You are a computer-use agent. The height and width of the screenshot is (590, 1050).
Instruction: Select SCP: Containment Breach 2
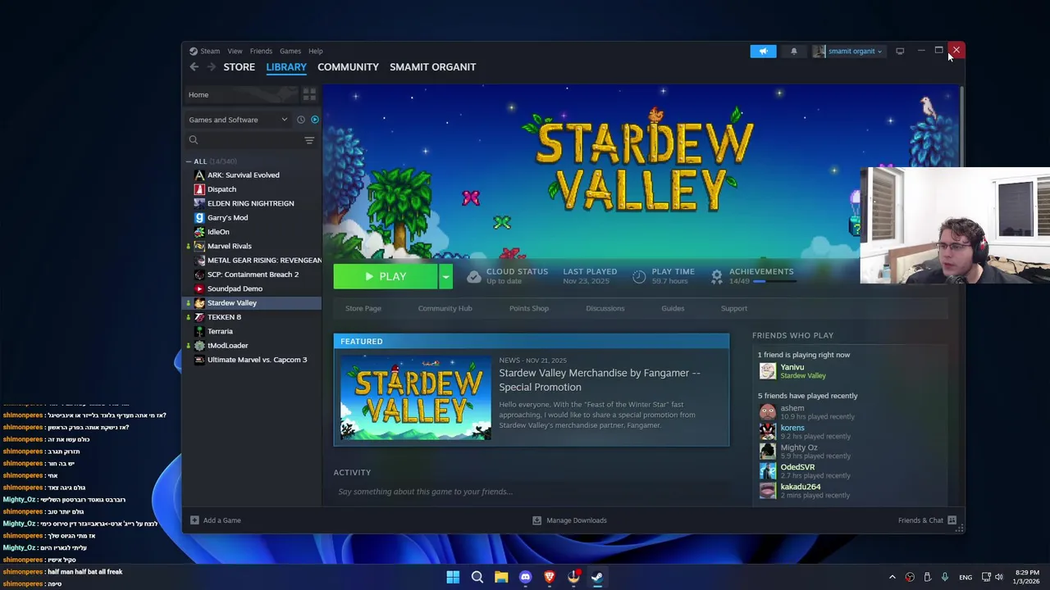click(253, 275)
